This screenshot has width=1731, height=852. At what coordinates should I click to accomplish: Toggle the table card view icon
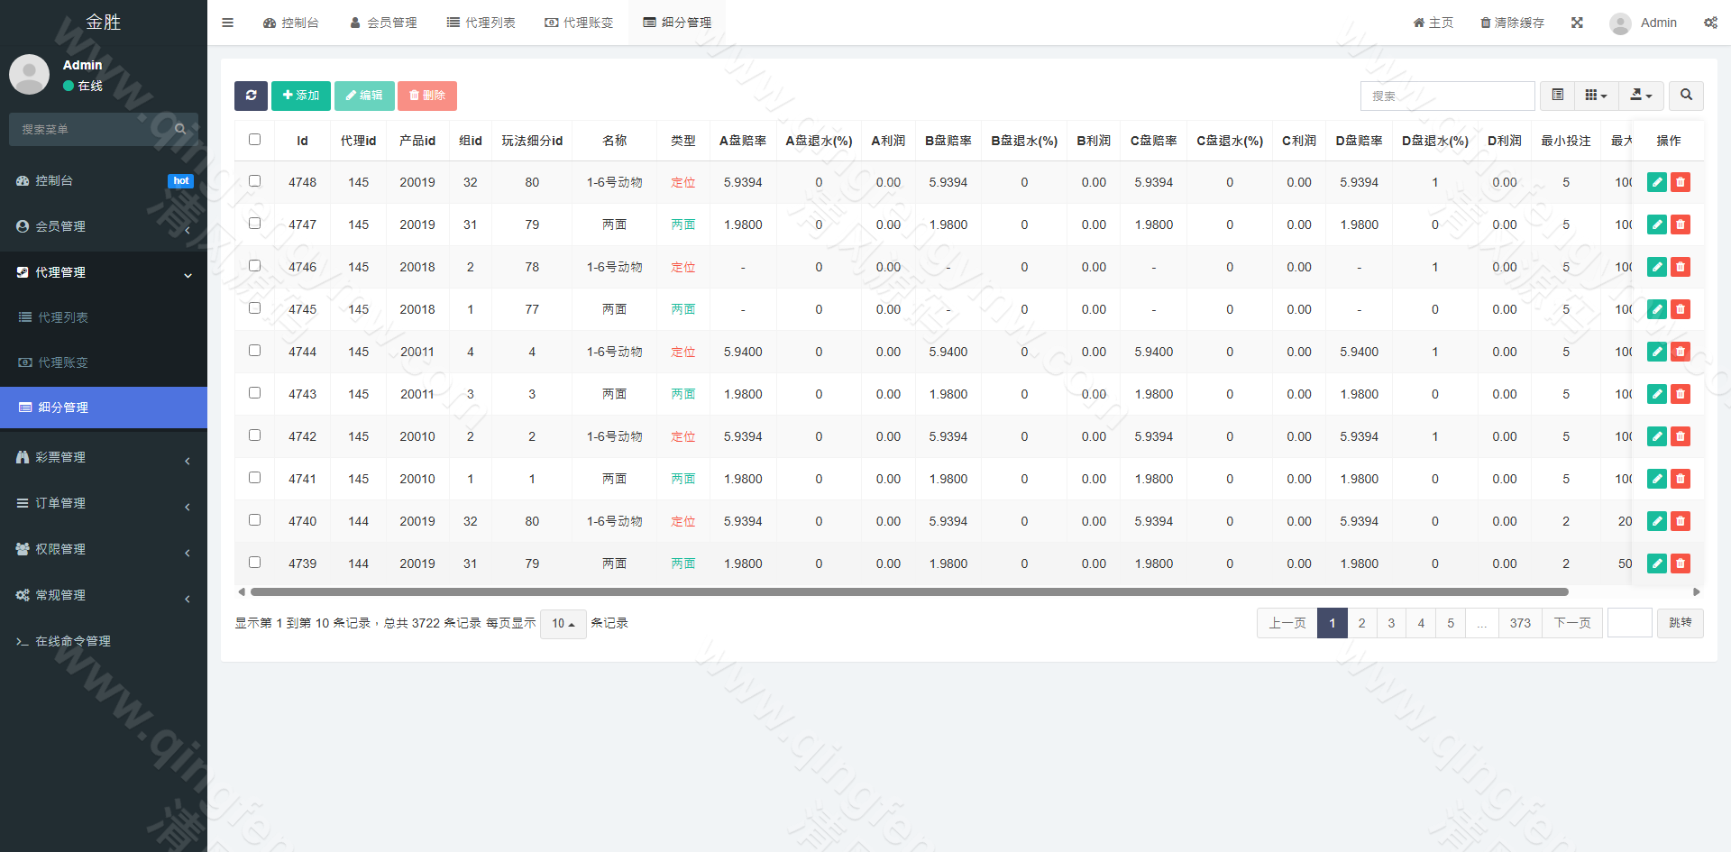click(1558, 96)
